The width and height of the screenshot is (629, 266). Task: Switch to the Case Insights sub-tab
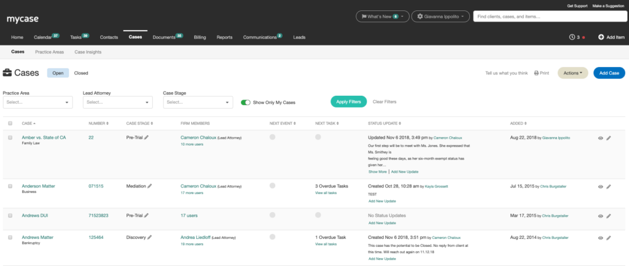[x=88, y=52]
